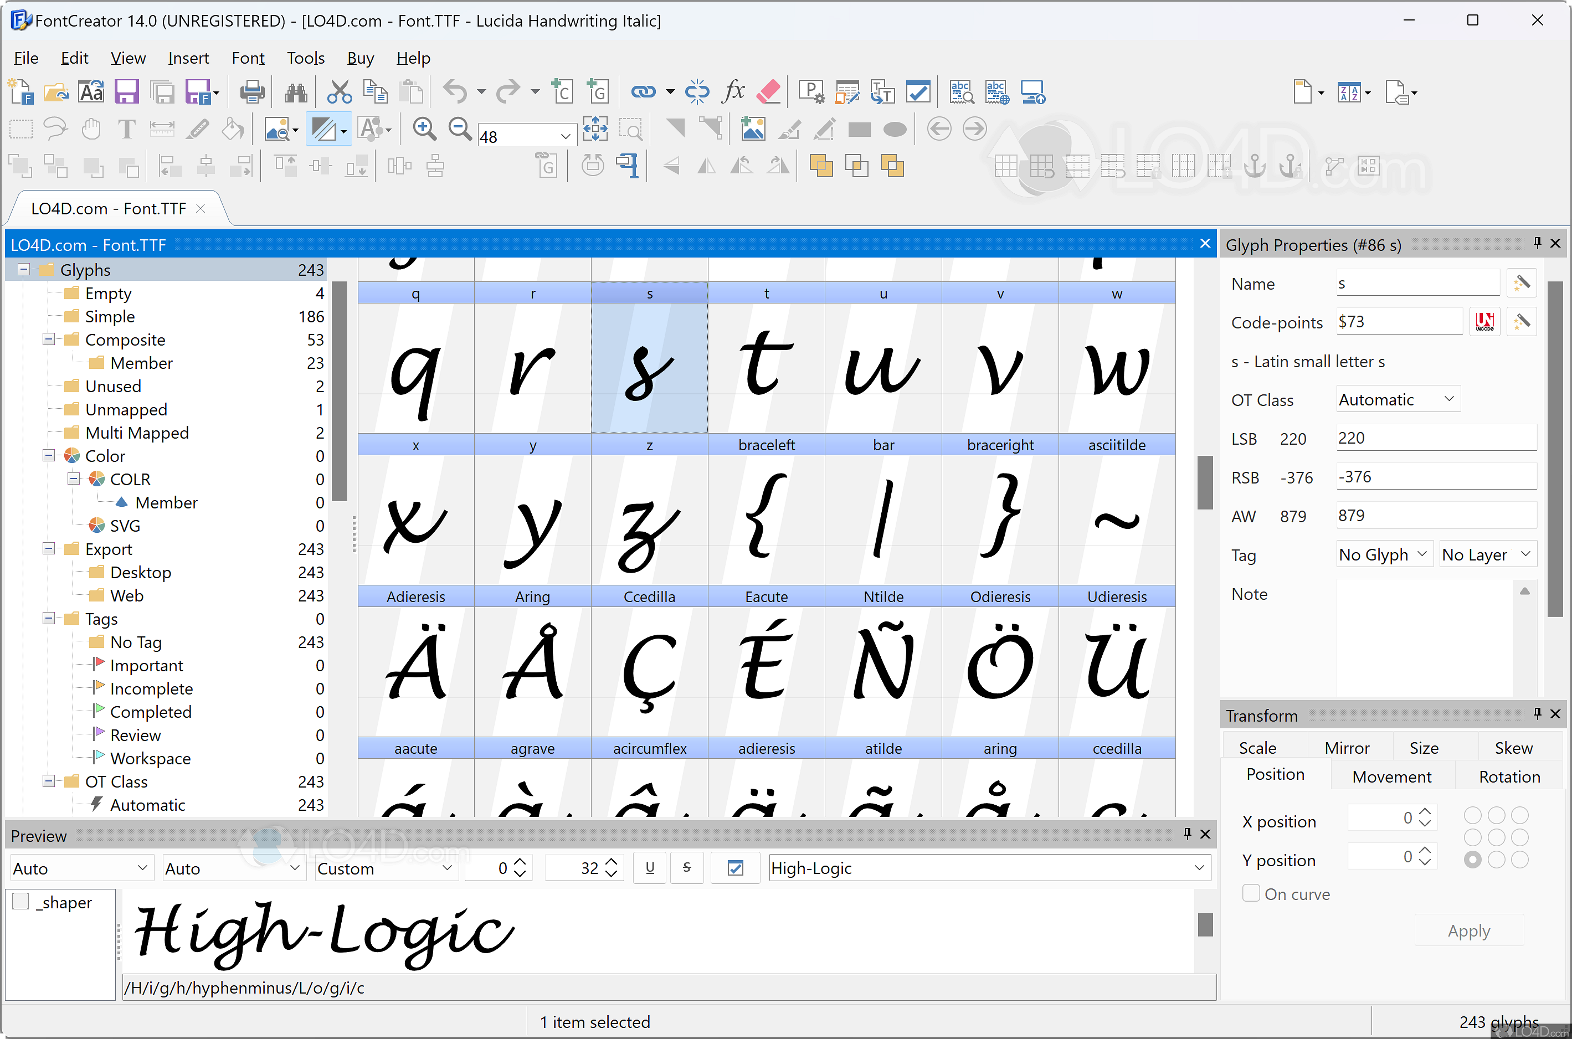The height and width of the screenshot is (1039, 1572).
Task: Enable underline in the Preview panel
Action: (649, 867)
